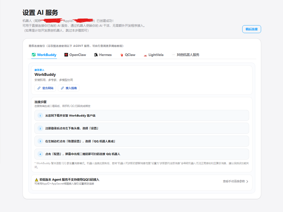Click the WorkBuddy card title

45,75
